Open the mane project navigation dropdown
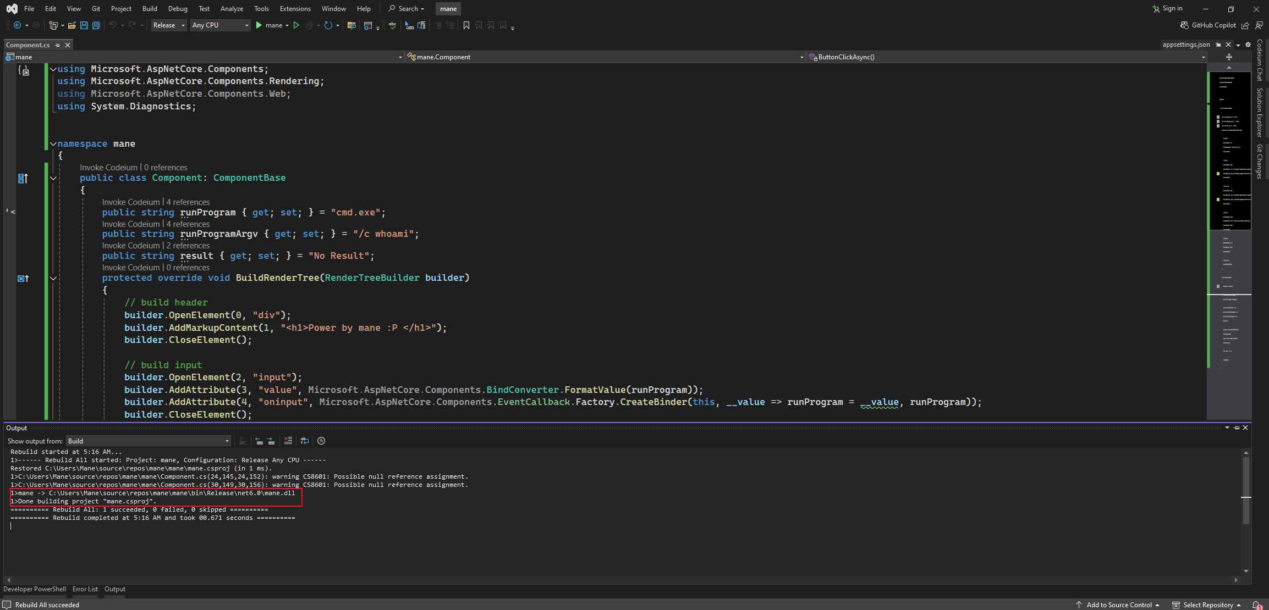Image resolution: width=1269 pixels, height=610 pixels. click(x=204, y=57)
